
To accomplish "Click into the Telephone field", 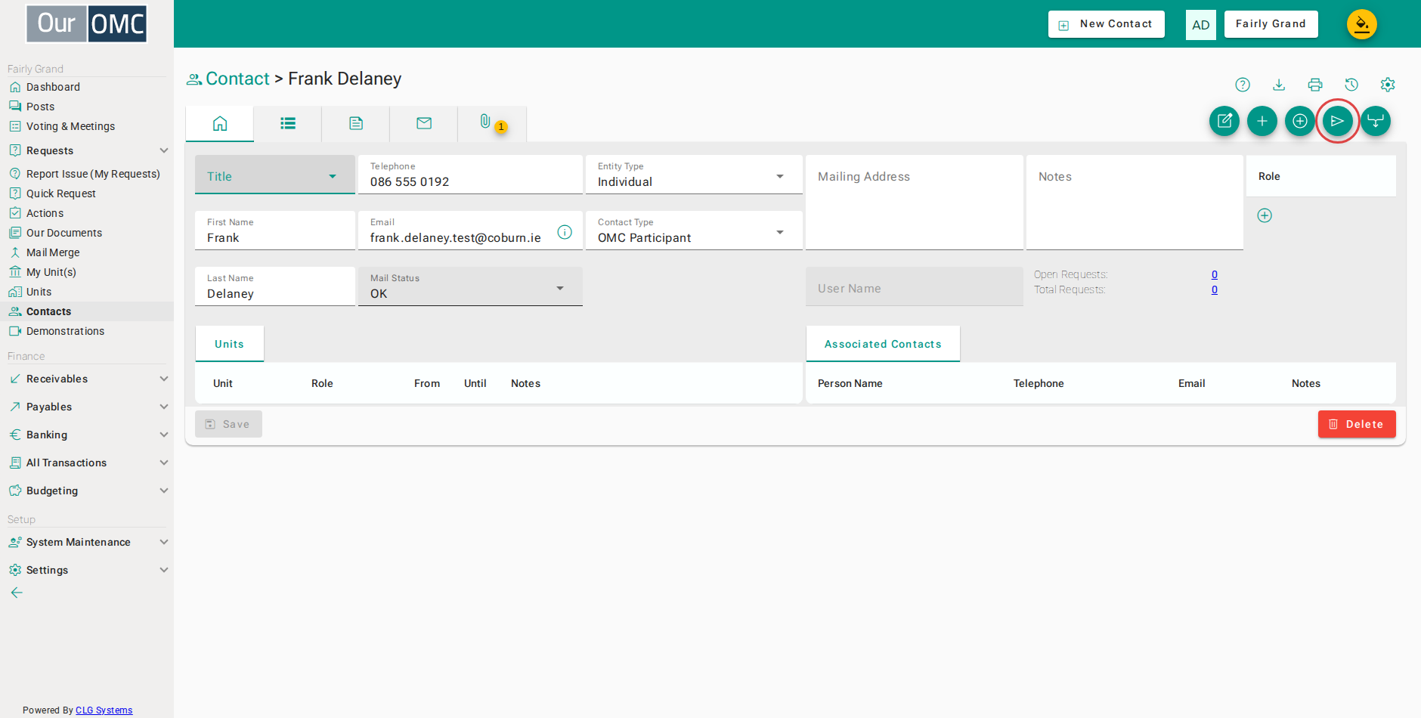I will click(470, 175).
